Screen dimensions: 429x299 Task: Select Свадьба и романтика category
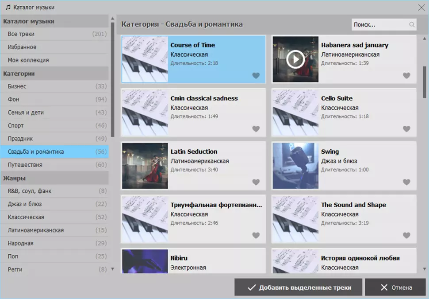pyautogui.click(x=54, y=151)
